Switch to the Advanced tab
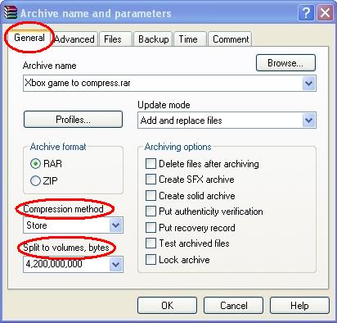 [74, 39]
